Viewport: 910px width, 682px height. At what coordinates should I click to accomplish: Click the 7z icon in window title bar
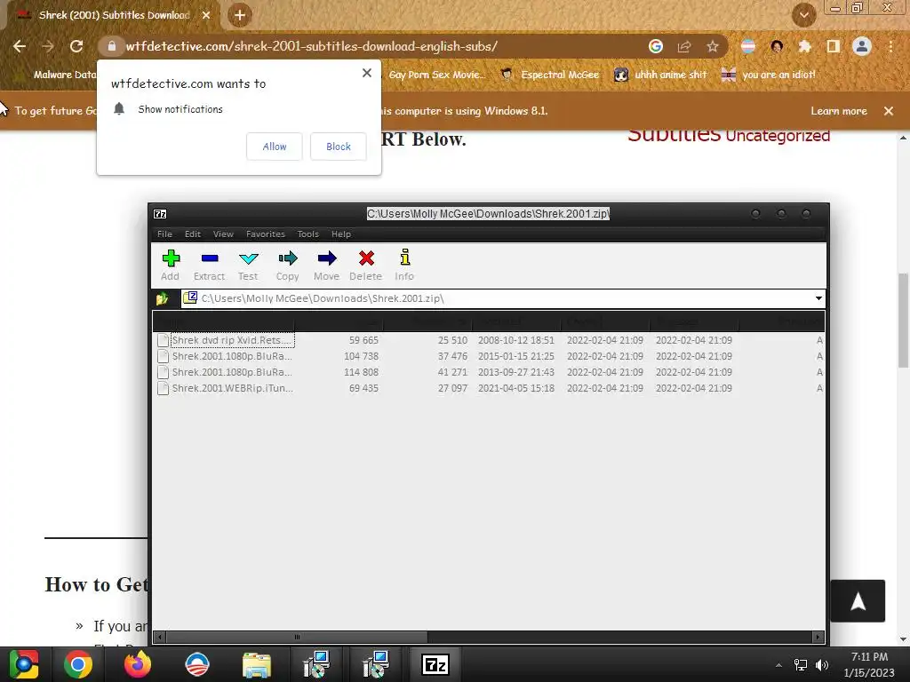160,214
